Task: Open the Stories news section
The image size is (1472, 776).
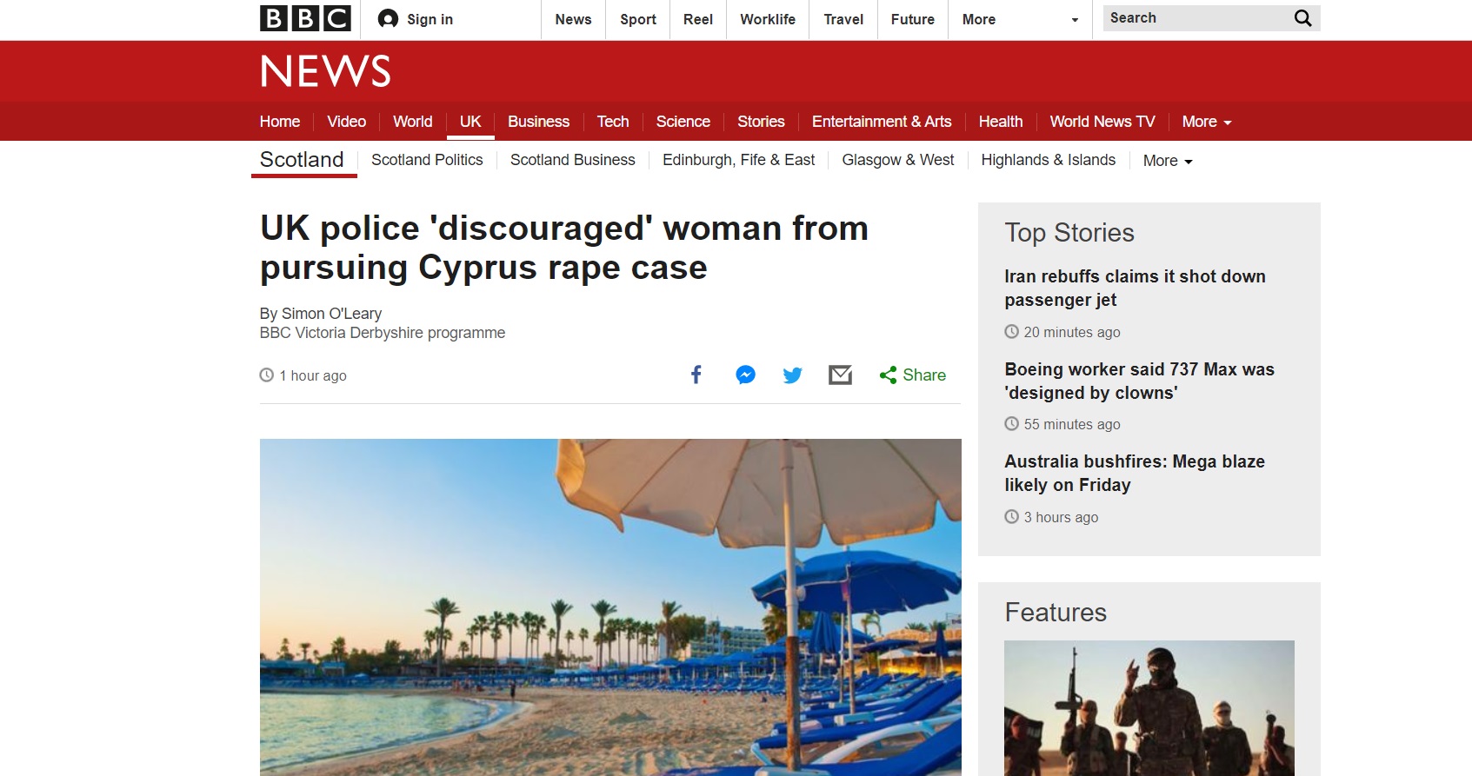Action: coord(761,122)
